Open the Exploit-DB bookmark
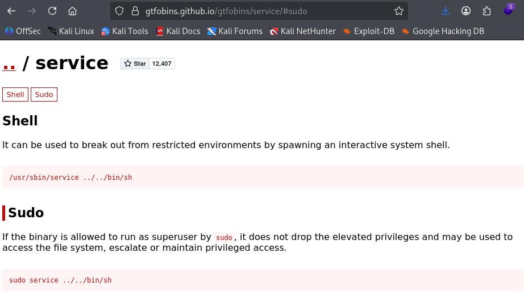 [369, 31]
